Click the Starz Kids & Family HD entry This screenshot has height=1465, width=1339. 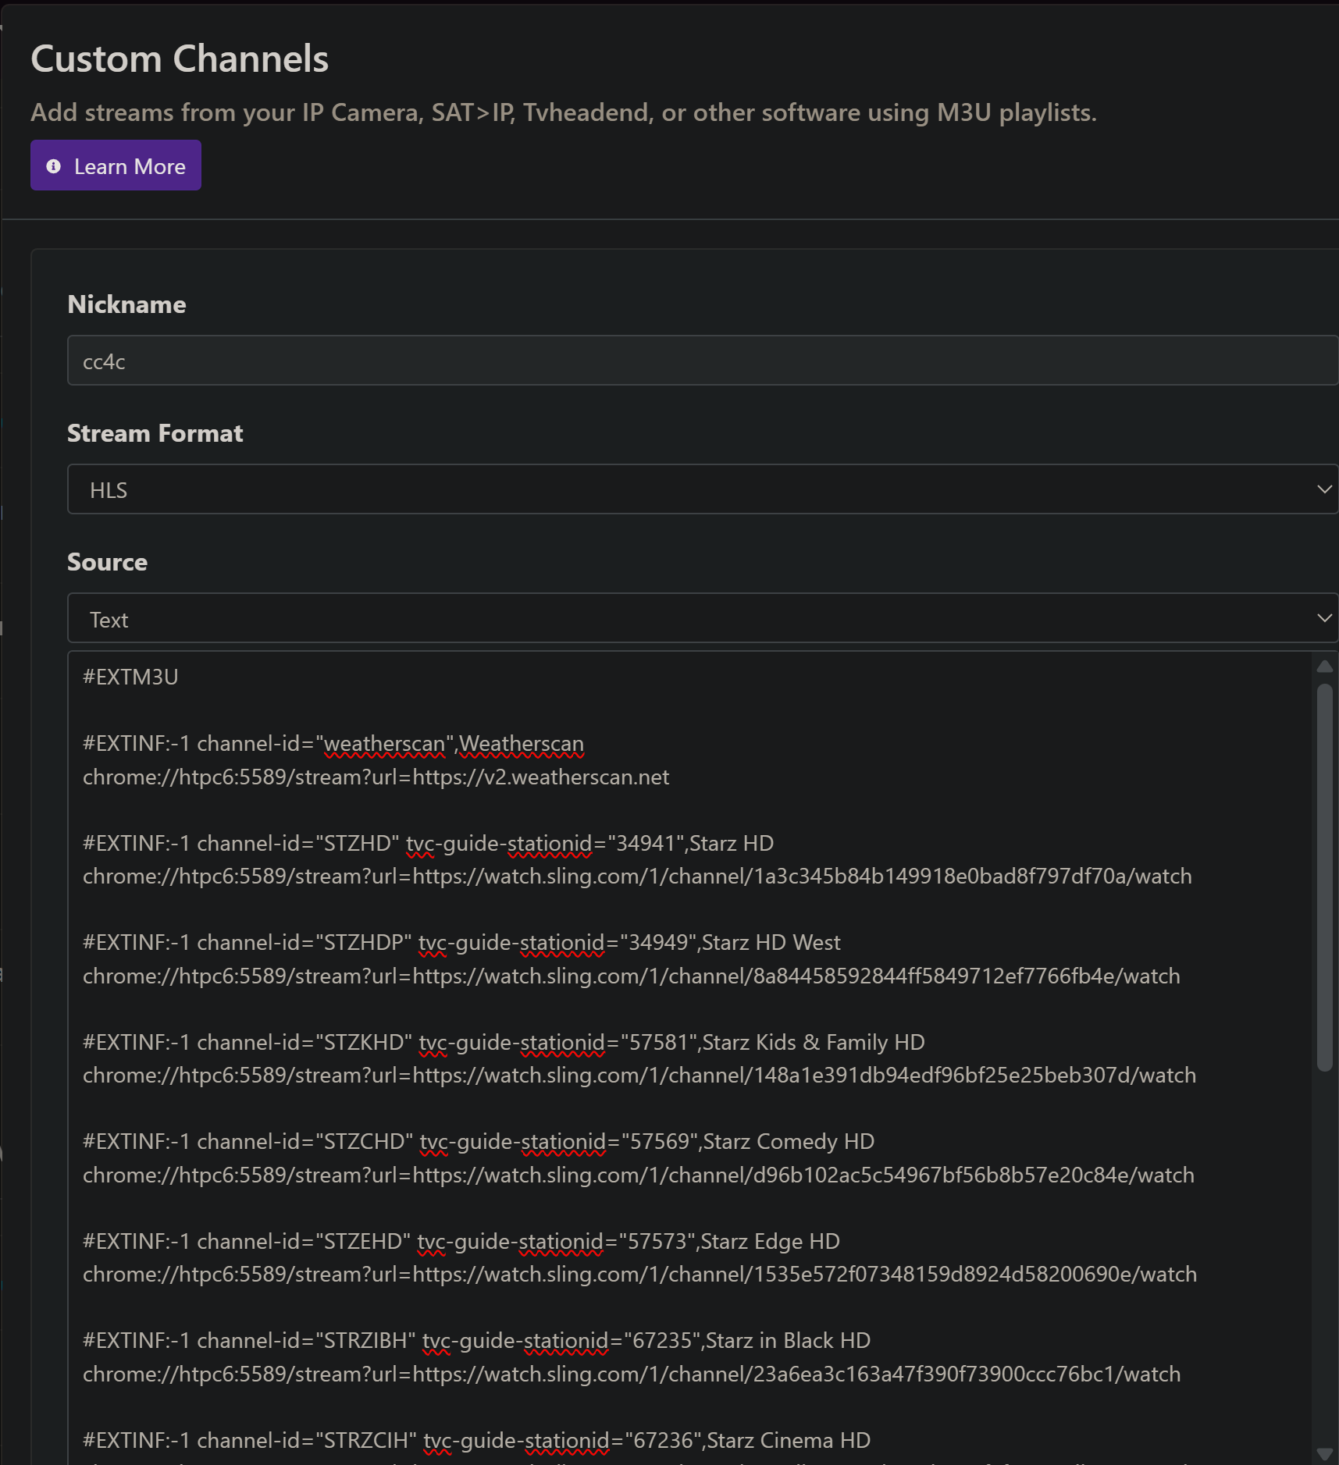(504, 1043)
